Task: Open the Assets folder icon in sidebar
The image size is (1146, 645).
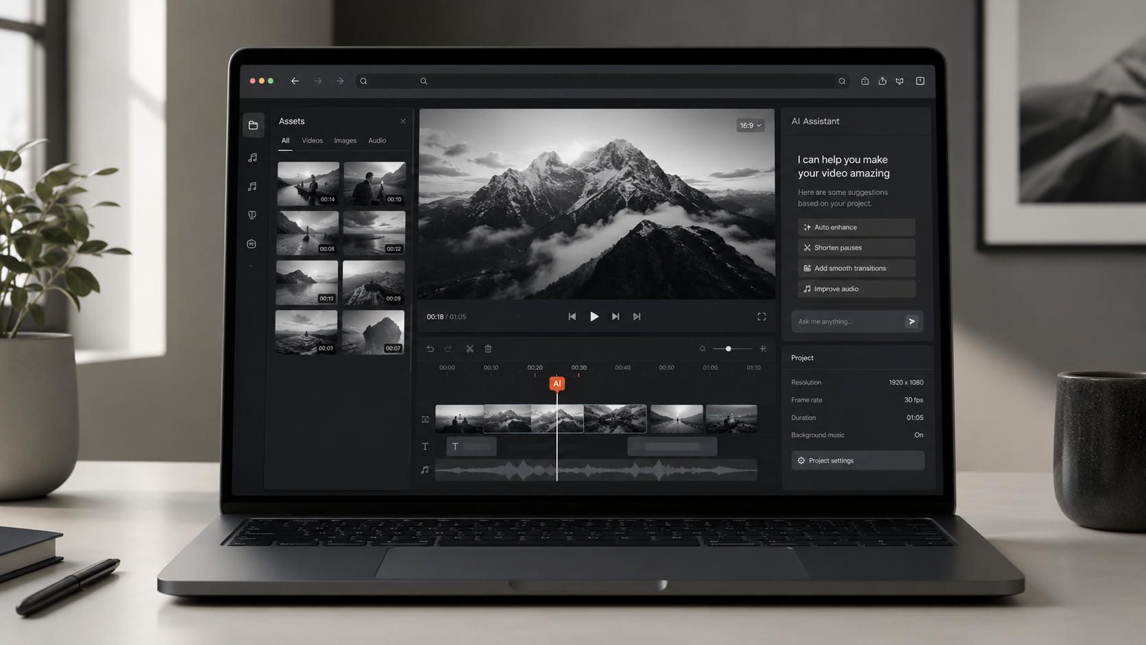Action: (x=253, y=125)
